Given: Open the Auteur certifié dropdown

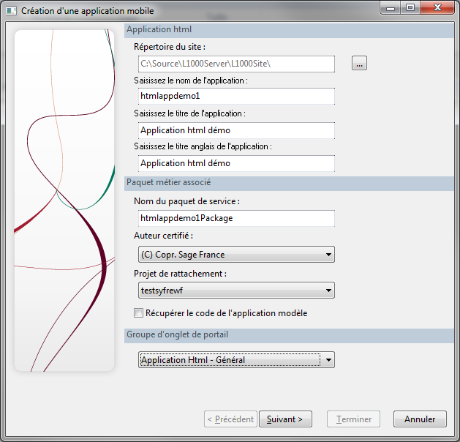Looking at the screenshot, I should point(236,255).
